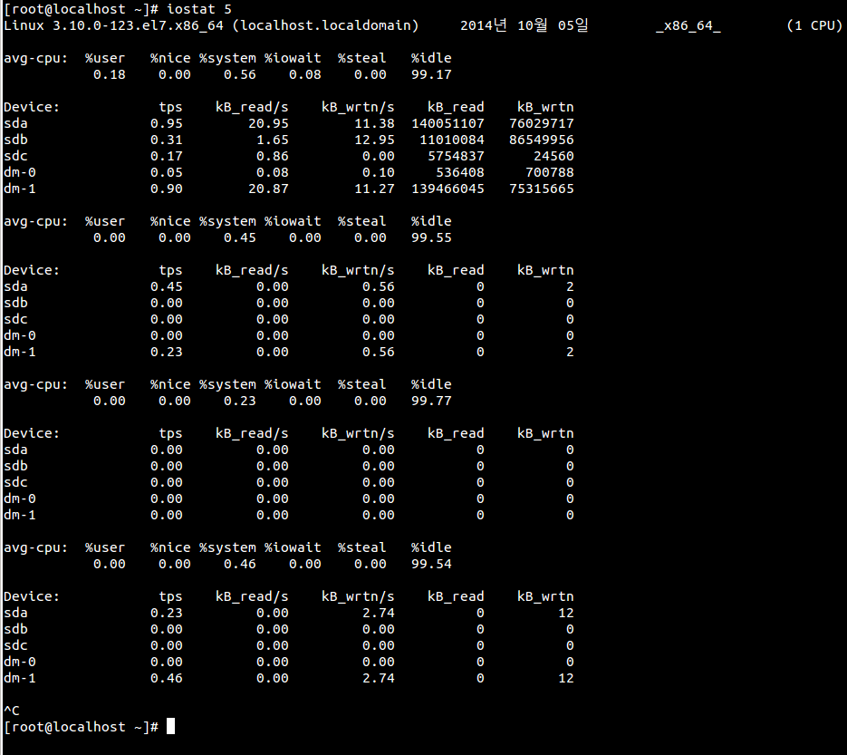Click the sda kB_read total 140051107

pos(448,123)
